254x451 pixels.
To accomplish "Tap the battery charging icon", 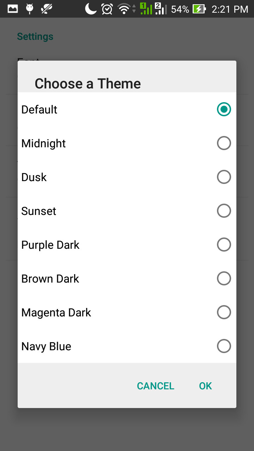I will pos(199,9).
